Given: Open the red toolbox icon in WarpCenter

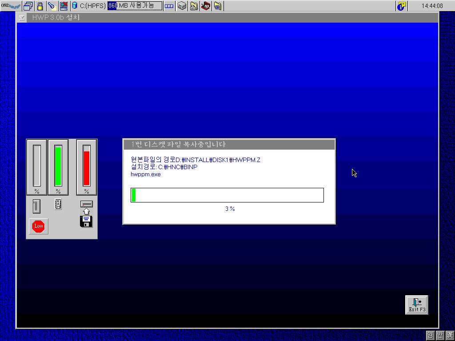Looking at the screenshot, I should coord(206,6).
